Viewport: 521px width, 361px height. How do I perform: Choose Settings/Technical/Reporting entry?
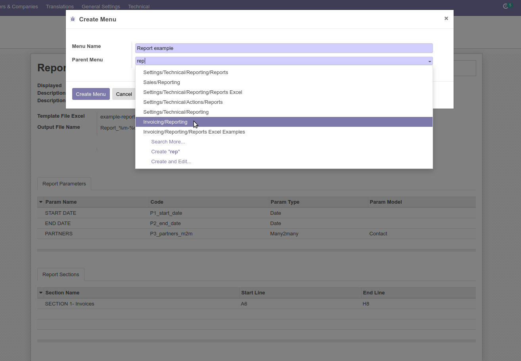pos(284,112)
